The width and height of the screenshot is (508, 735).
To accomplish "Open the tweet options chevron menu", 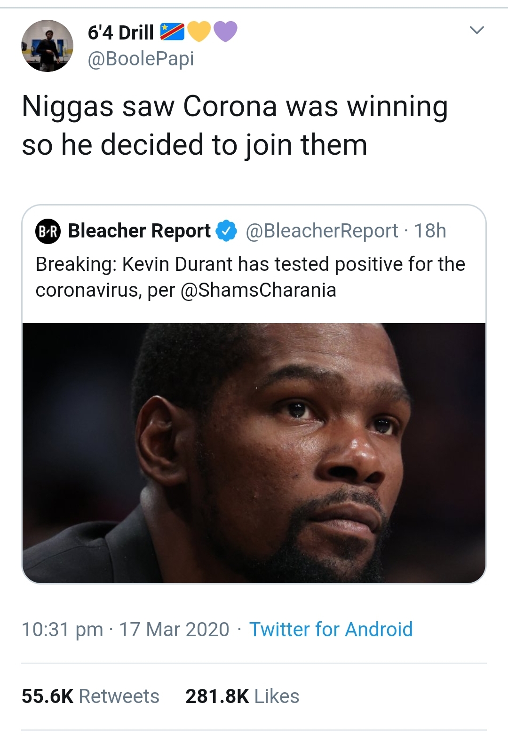I will pyautogui.click(x=477, y=31).
